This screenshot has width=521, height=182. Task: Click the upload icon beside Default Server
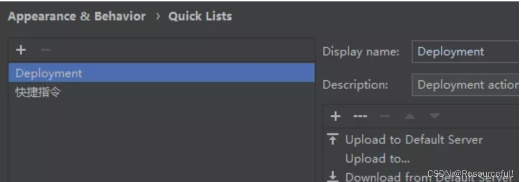(333, 139)
